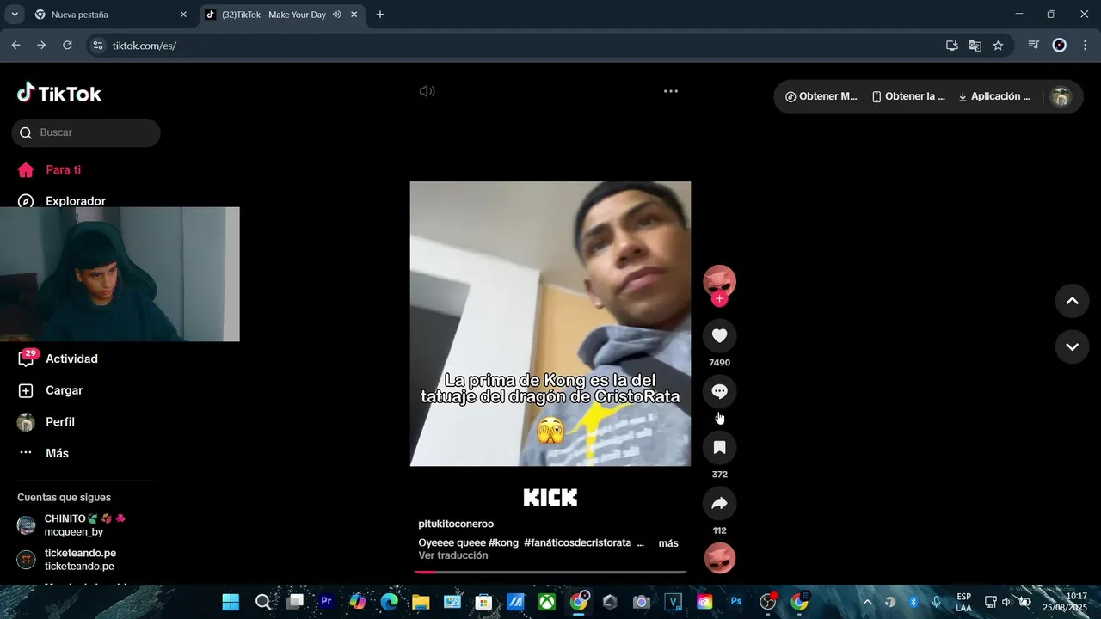The image size is (1101, 619).
Task: Go back in the browser
Action: 15,46
